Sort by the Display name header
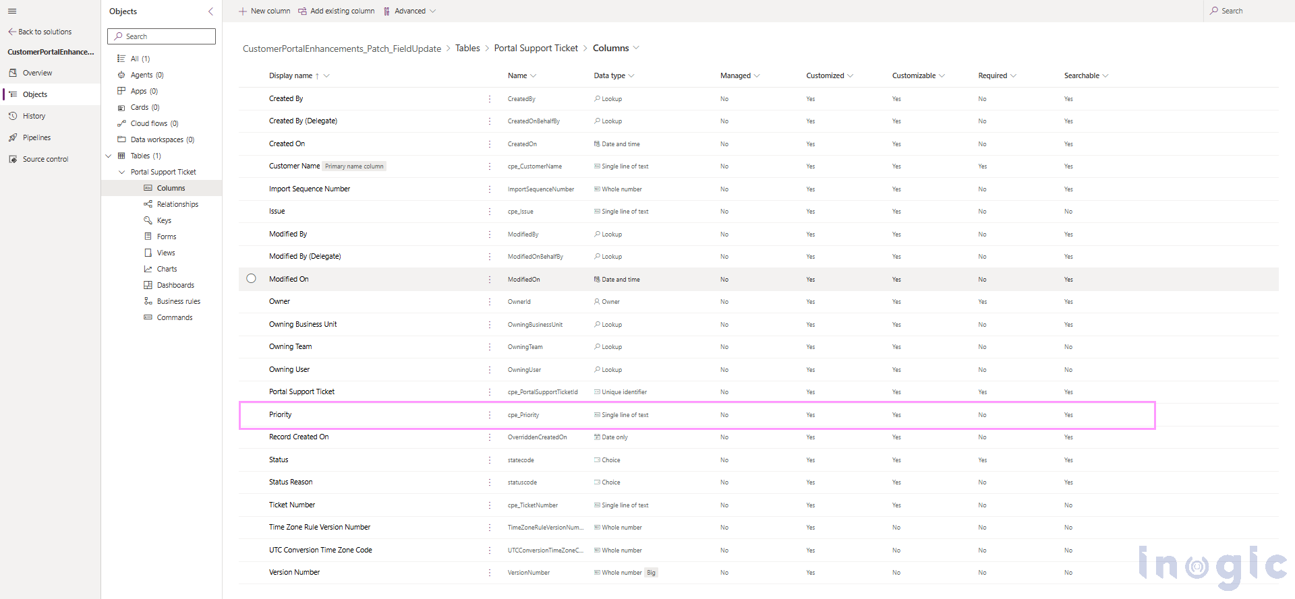1295x599 pixels. click(291, 75)
